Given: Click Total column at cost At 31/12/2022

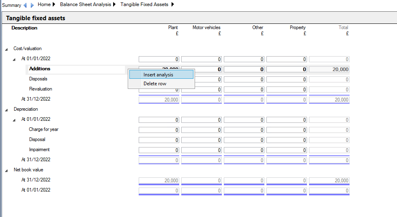Looking at the screenshot, I should (x=329, y=100).
